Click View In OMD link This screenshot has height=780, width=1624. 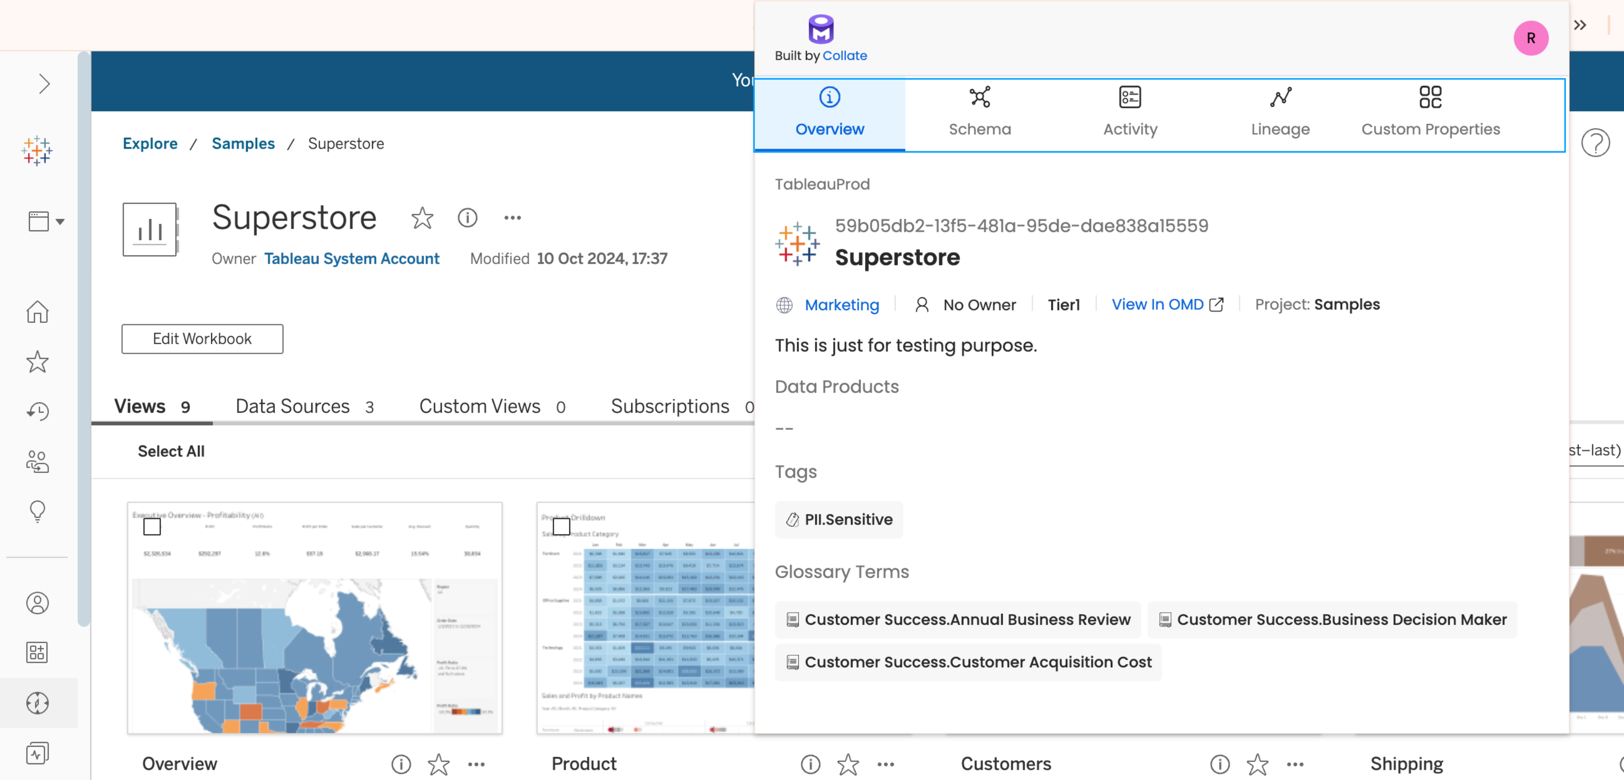(x=1167, y=304)
